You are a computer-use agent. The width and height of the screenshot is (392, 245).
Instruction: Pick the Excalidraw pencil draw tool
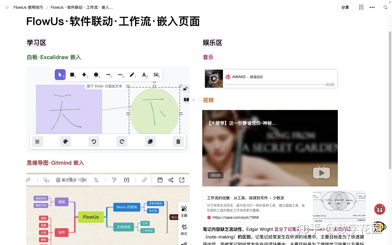point(132,75)
